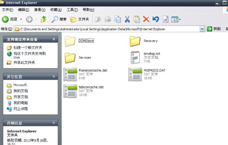Image resolution: width=228 pixels, height=145 pixels.
Task: Select the brndlog.txt file
Action: [152, 53]
